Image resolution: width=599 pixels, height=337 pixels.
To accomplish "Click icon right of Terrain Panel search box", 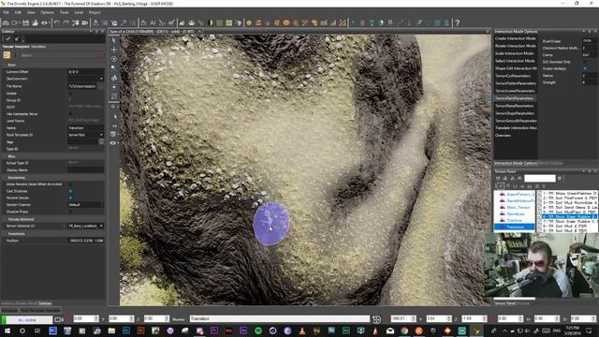I will point(560,179).
